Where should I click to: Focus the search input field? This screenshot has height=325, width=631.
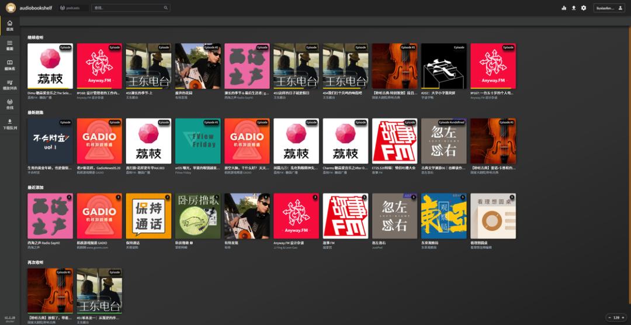click(x=130, y=8)
